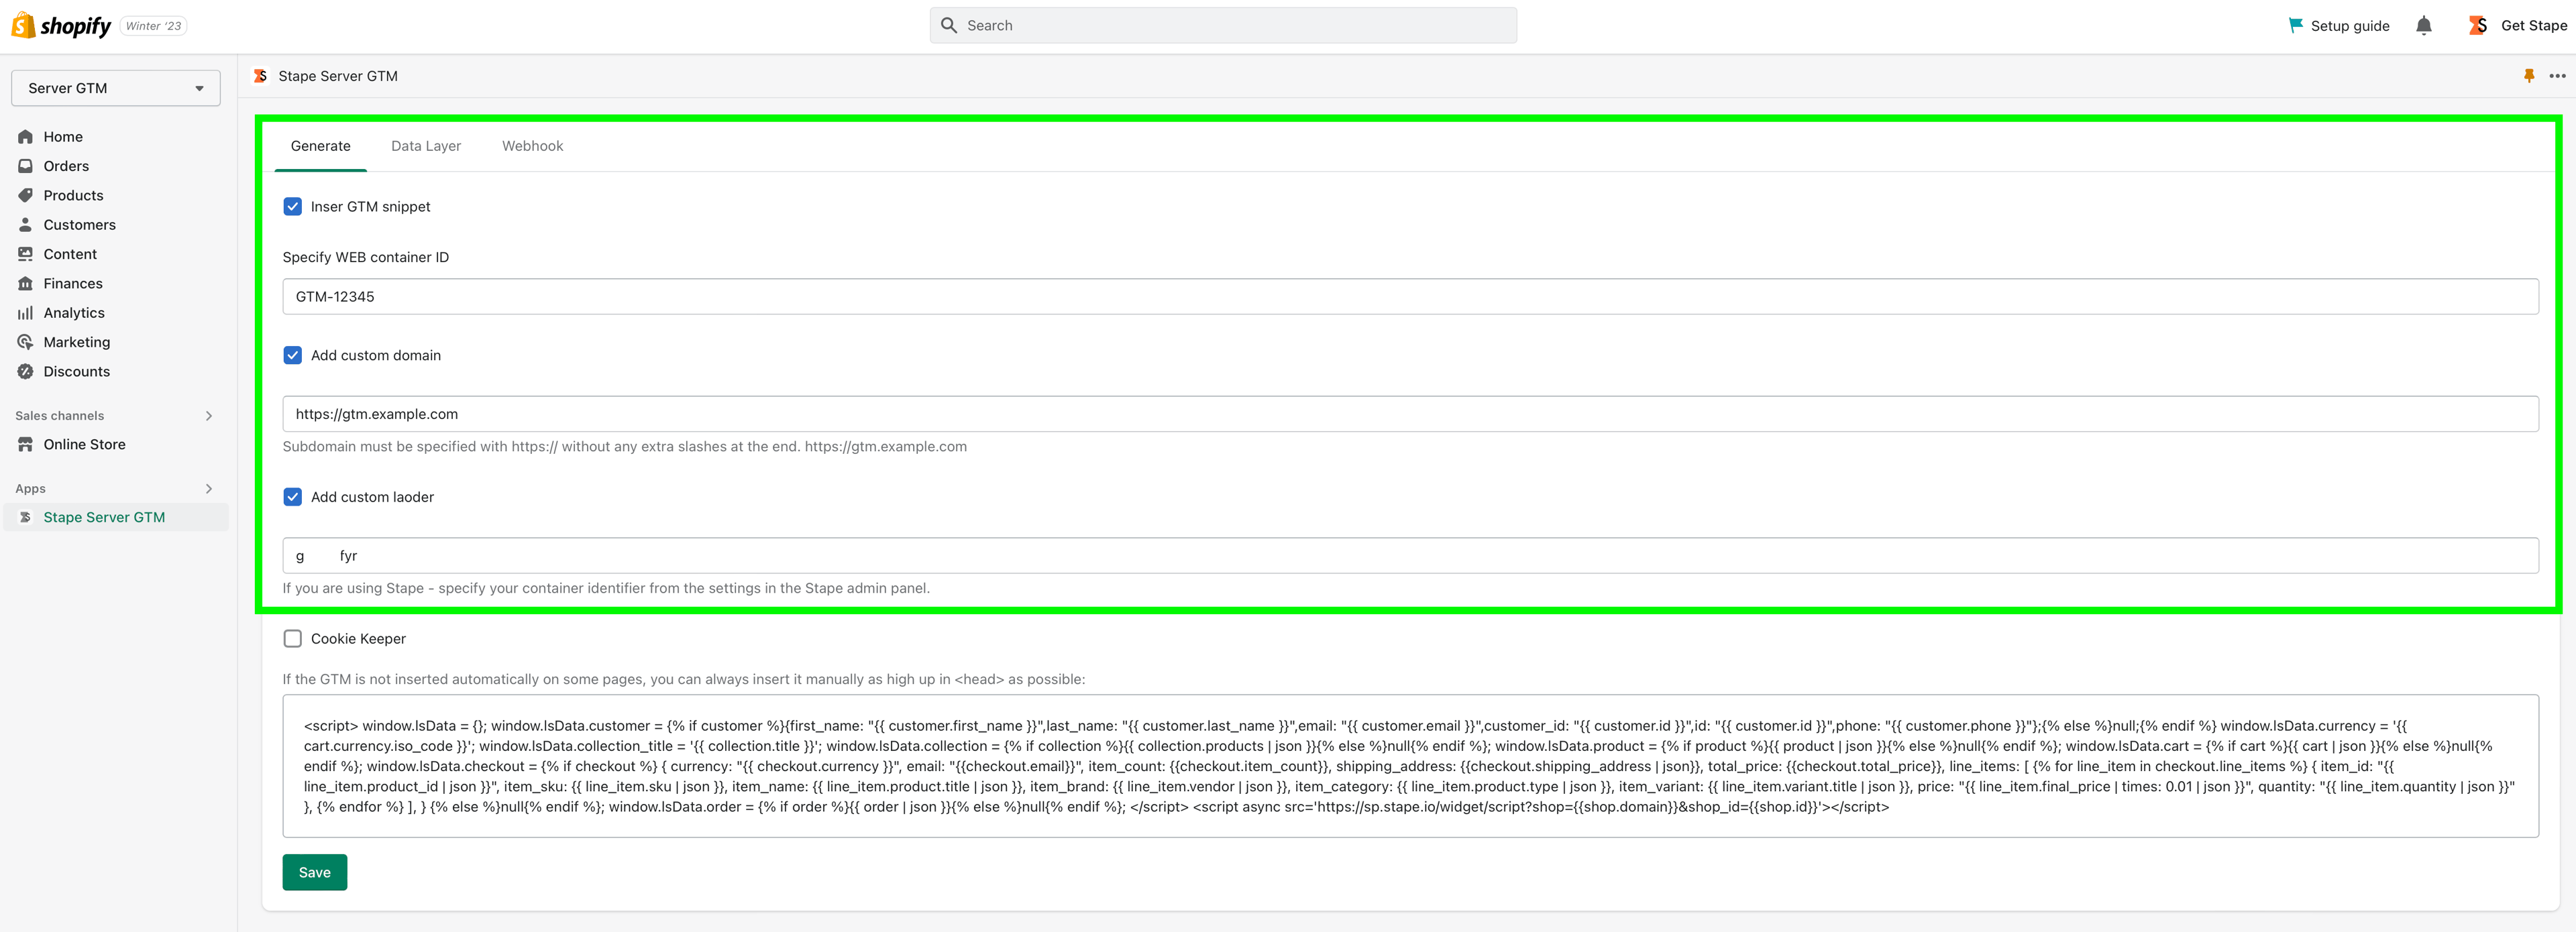The image size is (2576, 932).
Task: Click the Customers person icon
Action: pos(26,225)
